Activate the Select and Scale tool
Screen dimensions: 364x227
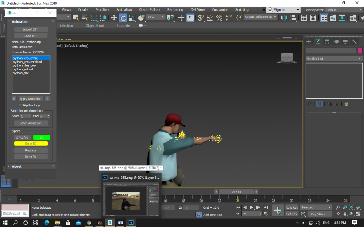(x=132, y=17)
